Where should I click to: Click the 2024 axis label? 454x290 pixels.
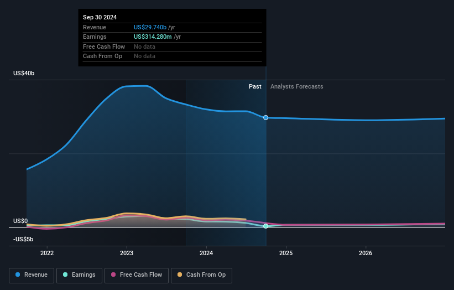coord(206,253)
